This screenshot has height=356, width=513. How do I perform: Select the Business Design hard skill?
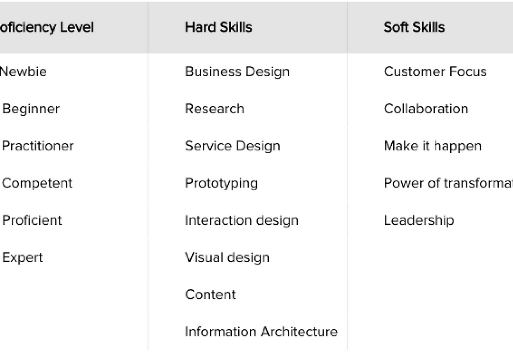point(237,71)
